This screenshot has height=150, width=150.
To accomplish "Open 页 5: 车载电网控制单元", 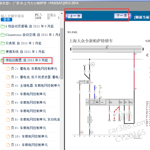I will point(28,94).
